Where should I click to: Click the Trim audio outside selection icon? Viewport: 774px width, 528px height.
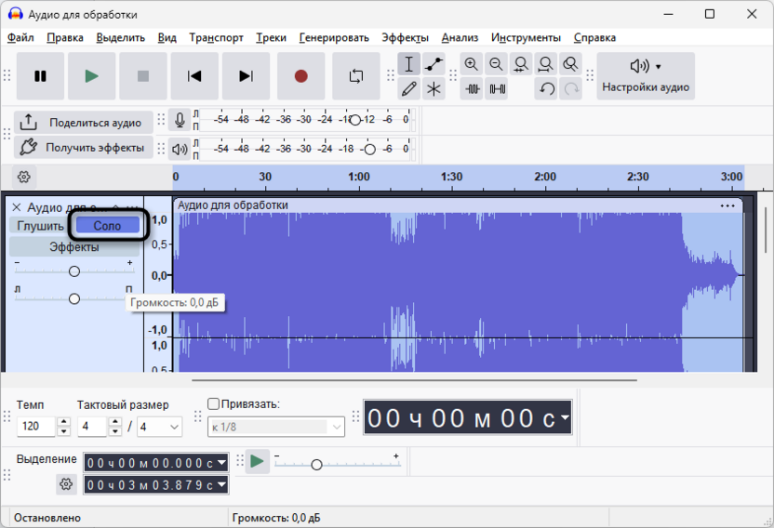(474, 89)
